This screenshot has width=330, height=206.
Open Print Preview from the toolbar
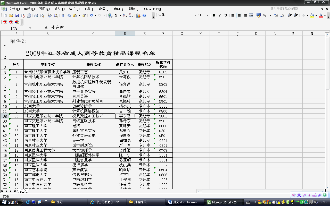pos(42,16)
